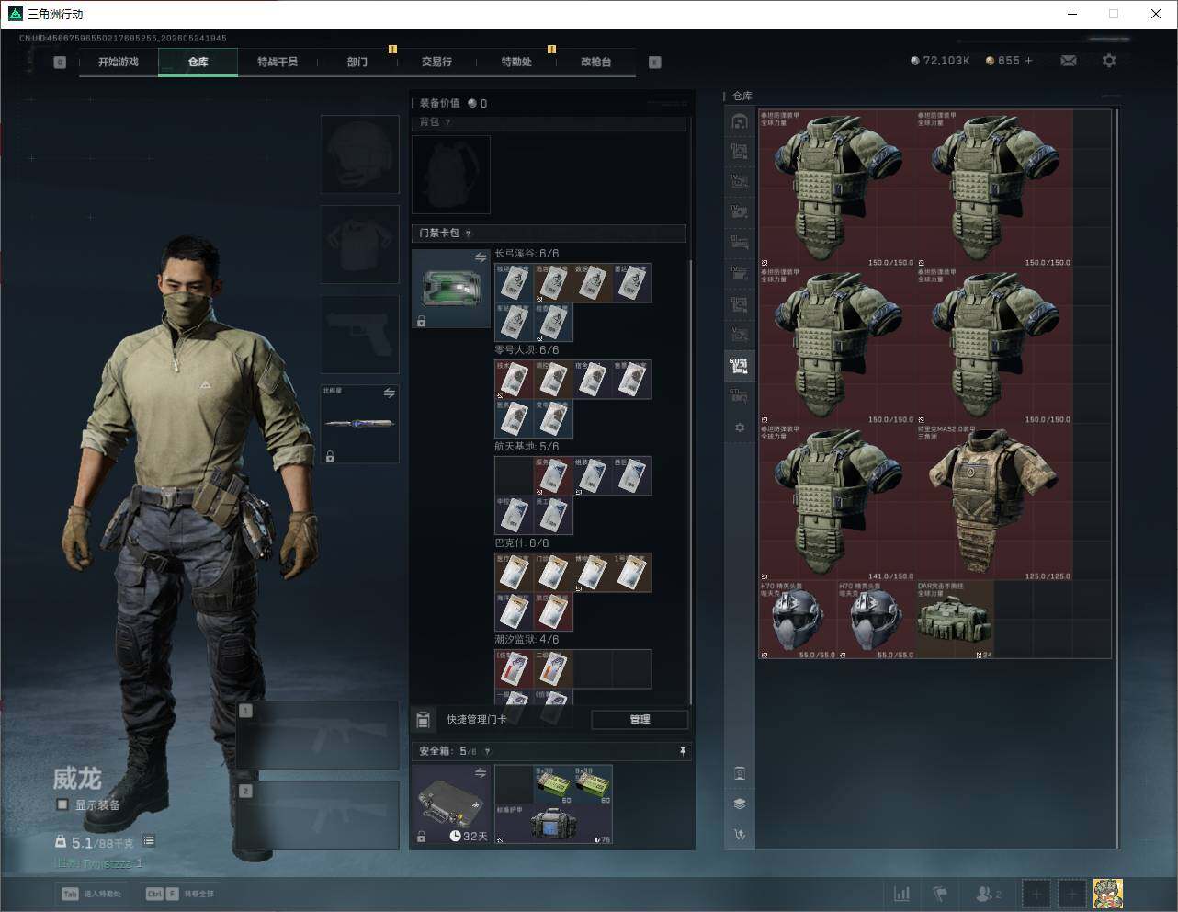This screenshot has width=1178, height=912.
Task: Click the help icon beside 门禁卡包
Action: pyautogui.click(x=469, y=234)
